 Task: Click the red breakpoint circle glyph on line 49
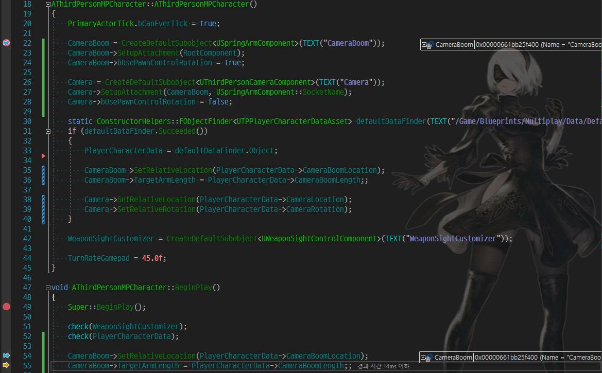(x=6, y=307)
